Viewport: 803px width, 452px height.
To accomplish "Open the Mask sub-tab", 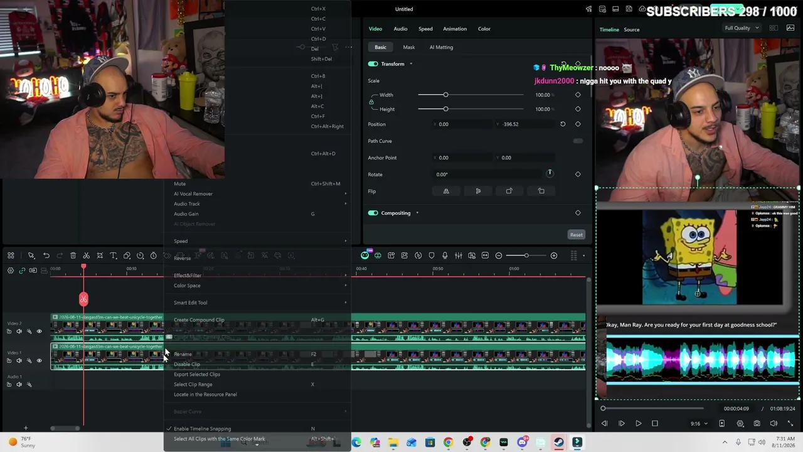I will [409, 47].
